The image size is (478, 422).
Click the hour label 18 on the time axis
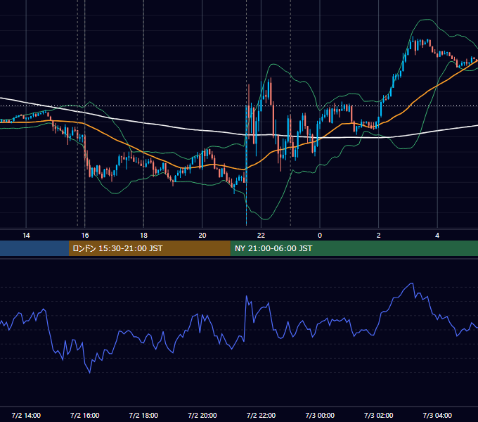click(143, 236)
